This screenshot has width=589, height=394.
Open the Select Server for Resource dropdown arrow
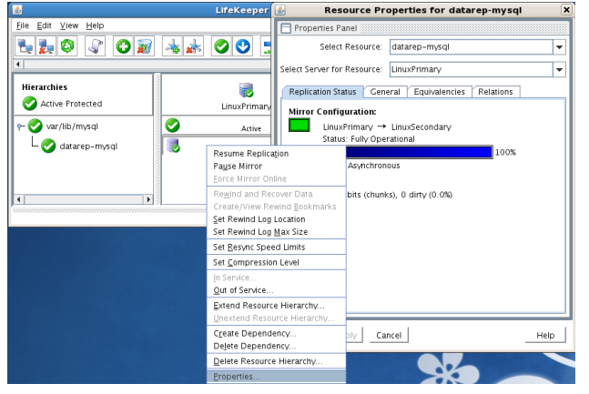click(x=559, y=69)
